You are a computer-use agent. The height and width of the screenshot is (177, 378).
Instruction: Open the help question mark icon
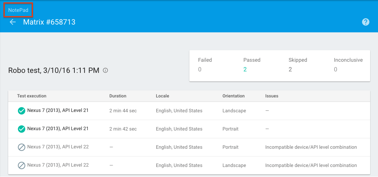pyautogui.click(x=366, y=22)
